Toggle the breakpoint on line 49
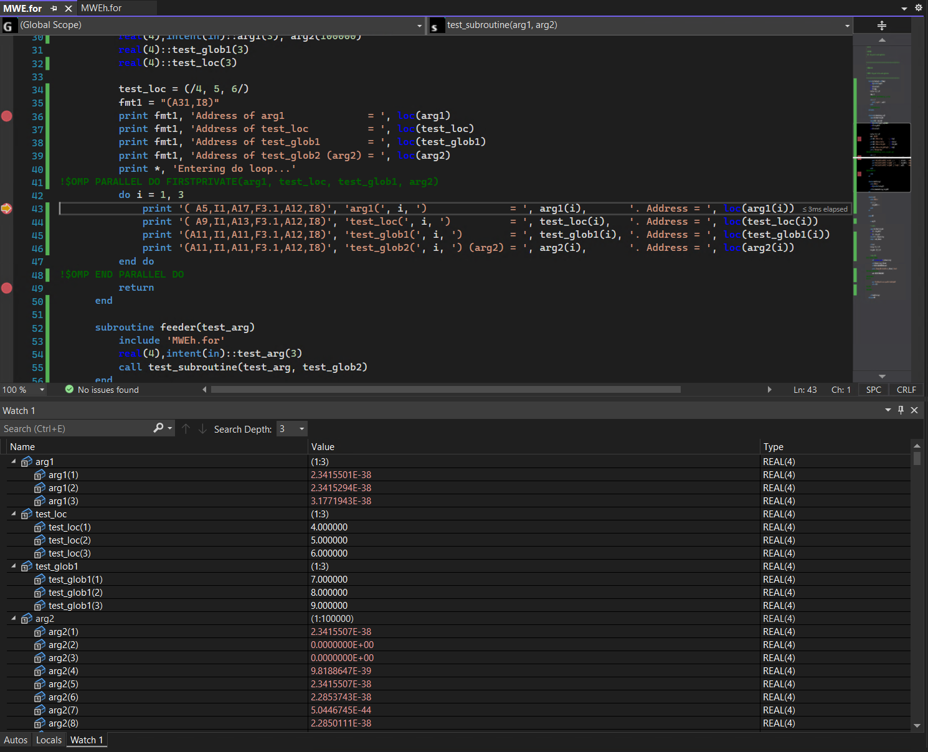This screenshot has height=752, width=928. coord(7,288)
